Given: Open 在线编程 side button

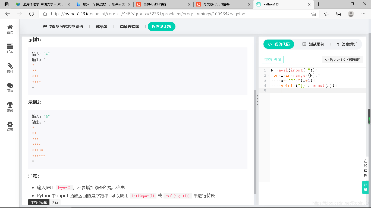Looking at the screenshot, I should tap(366, 168).
